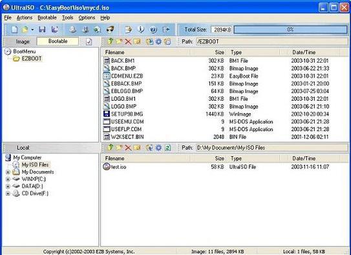Open the Tools menu

(67, 17)
